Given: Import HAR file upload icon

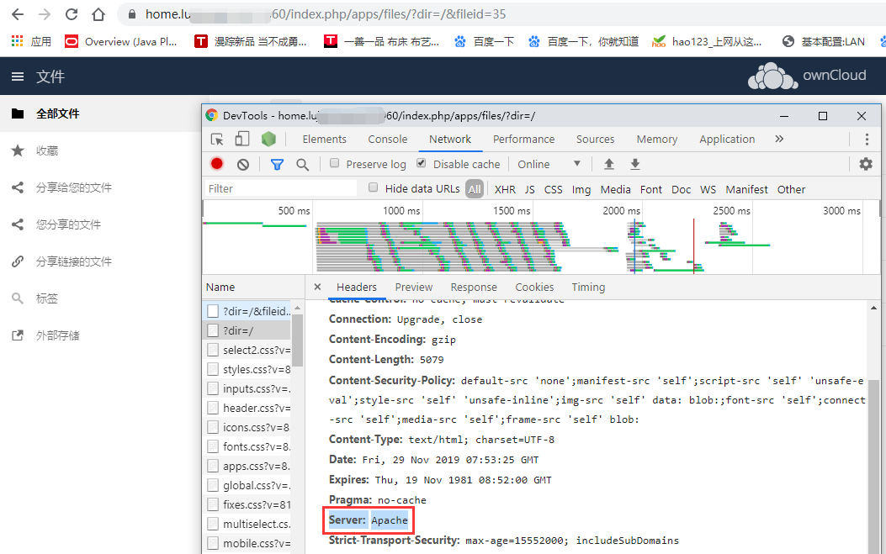Looking at the screenshot, I should coord(608,164).
